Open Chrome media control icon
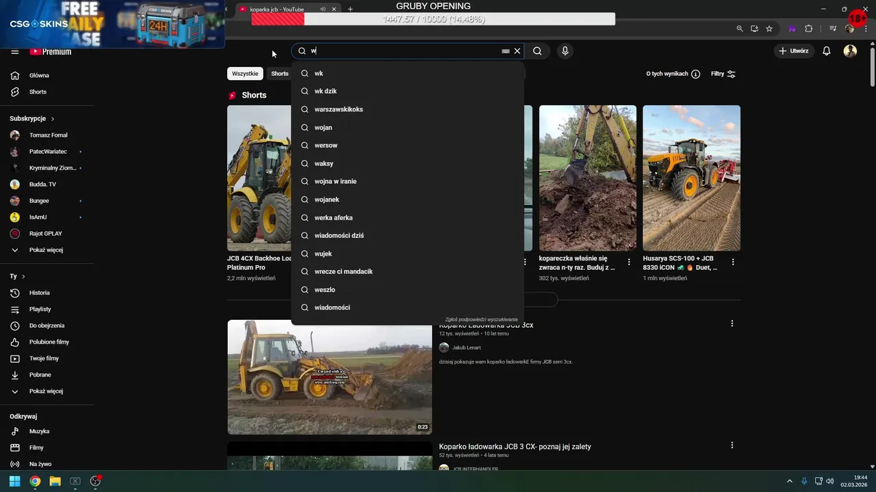This screenshot has width=876, height=492. 833,29
